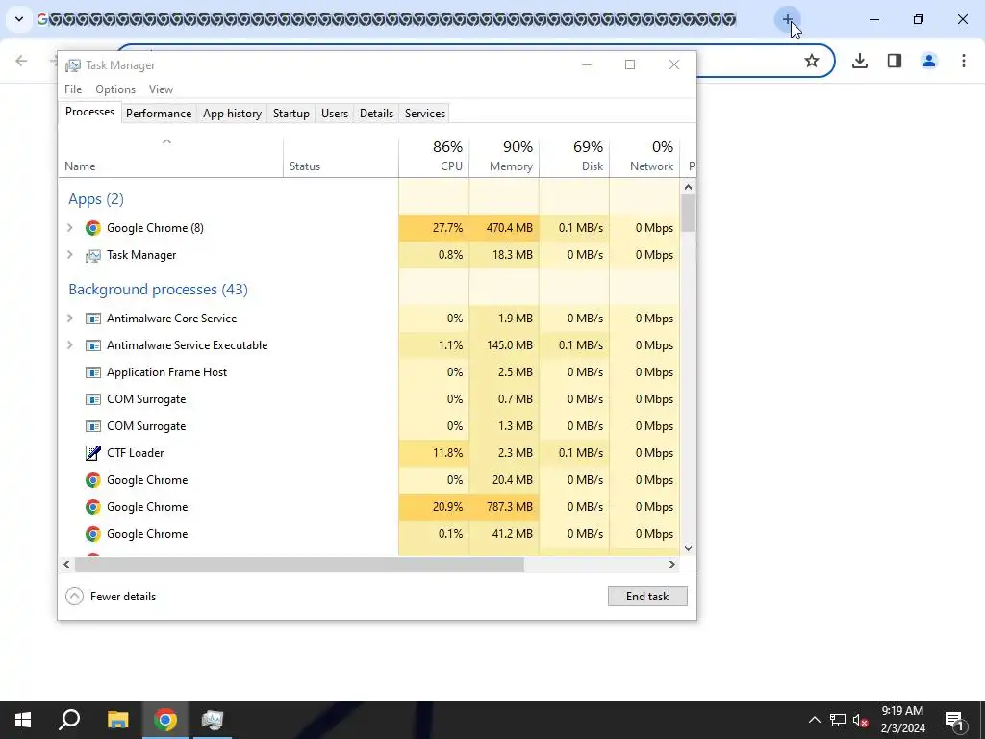The height and width of the screenshot is (739, 985).
Task: Open Task Manager View menu
Action: tap(161, 89)
